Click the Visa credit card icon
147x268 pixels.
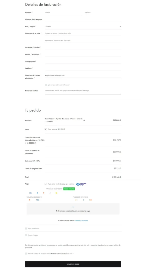[x=30, y=193]
